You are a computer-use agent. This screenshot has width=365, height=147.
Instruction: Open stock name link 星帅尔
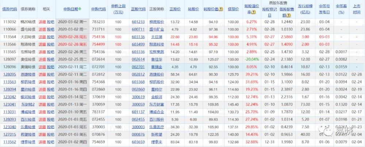coord(157,89)
